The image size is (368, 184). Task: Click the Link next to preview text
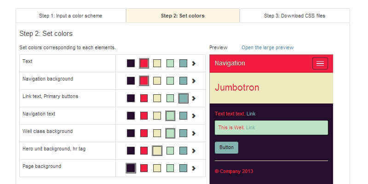(x=251, y=114)
